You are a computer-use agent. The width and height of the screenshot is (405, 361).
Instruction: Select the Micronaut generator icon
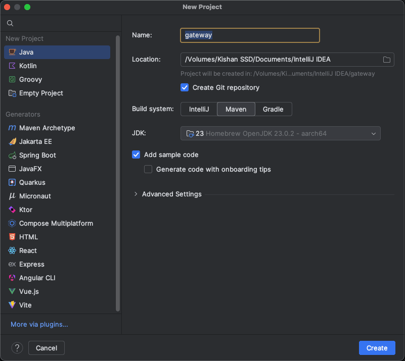point(12,196)
